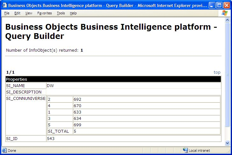Click the 'top' link
The height and width of the screenshot is (155, 232).
coord(217,72)
